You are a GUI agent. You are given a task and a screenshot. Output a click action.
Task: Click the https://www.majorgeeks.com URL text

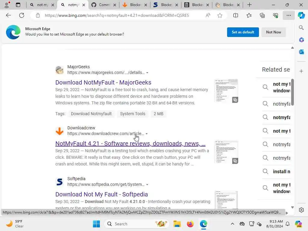(x=106, y=73)
